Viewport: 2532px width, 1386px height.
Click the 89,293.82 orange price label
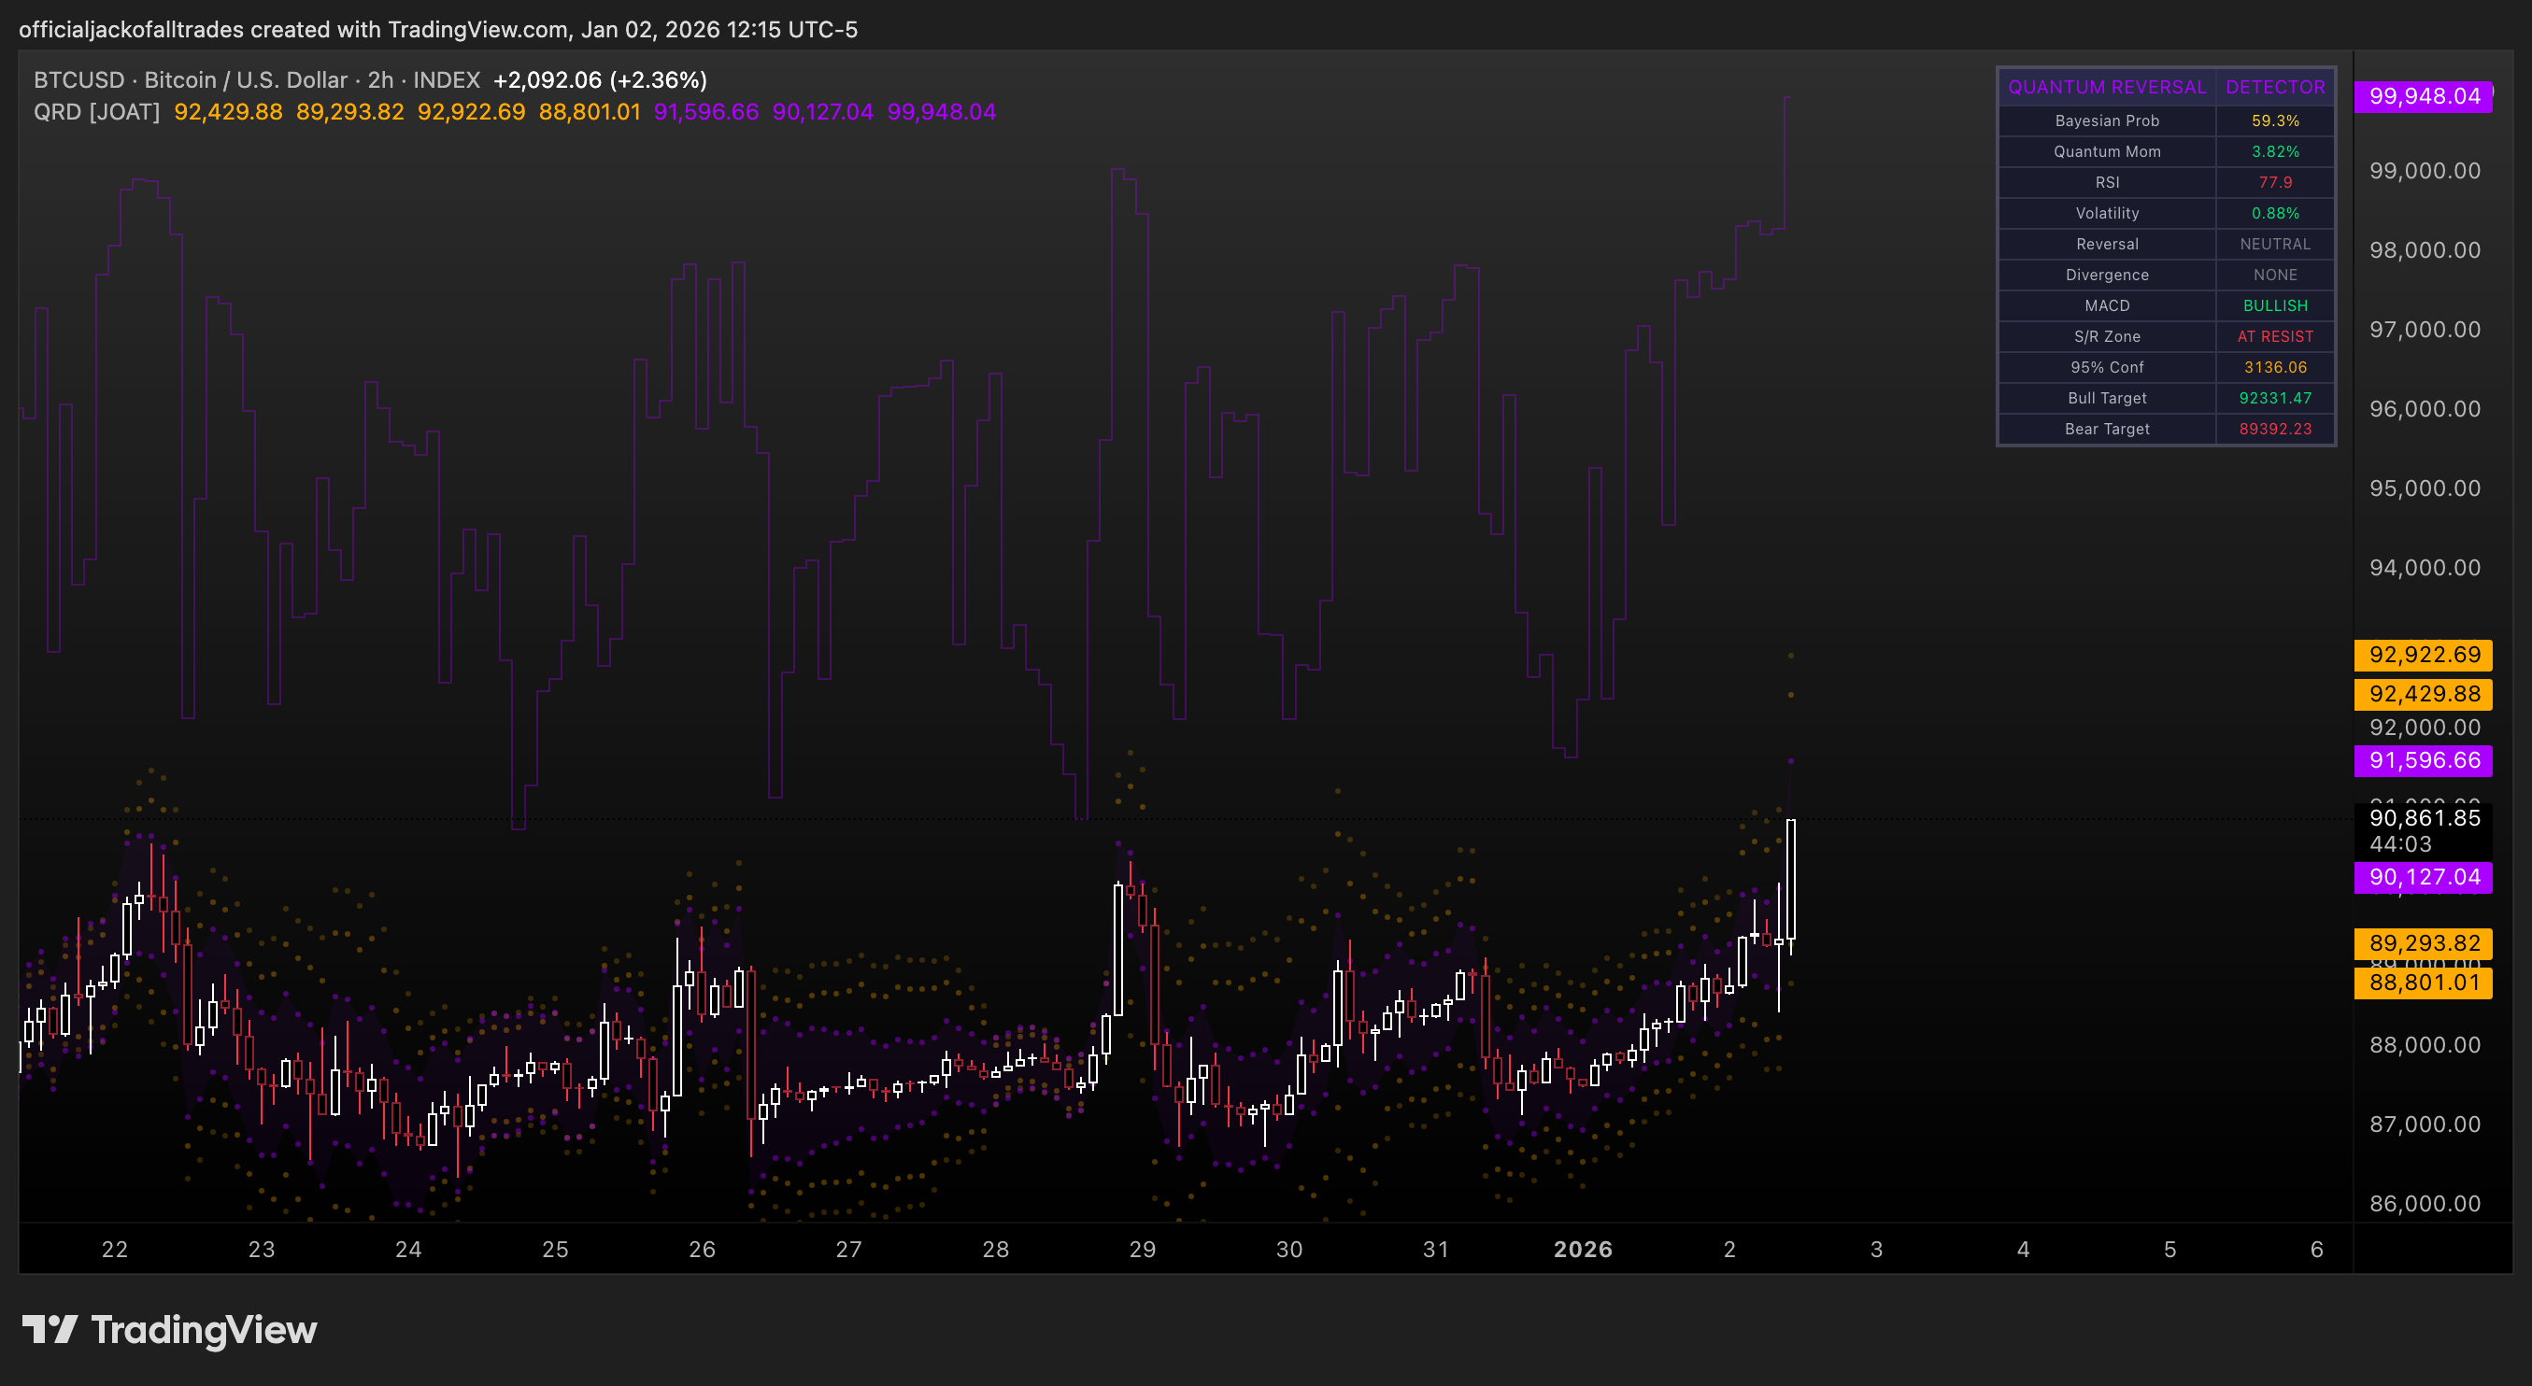(x=2423, y=944)
